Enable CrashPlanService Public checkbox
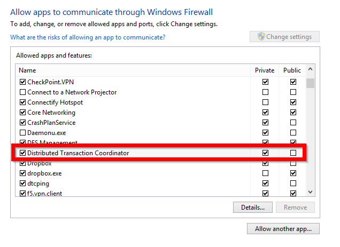 292,123
